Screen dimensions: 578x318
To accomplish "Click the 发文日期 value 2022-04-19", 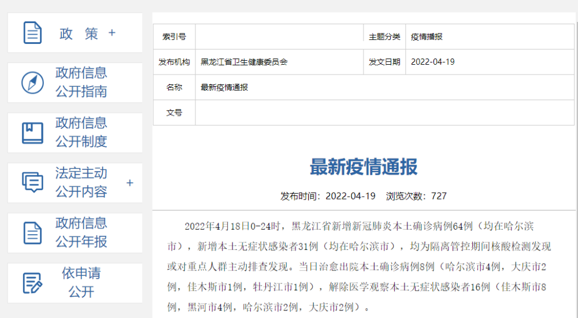I will pos(432,62).
